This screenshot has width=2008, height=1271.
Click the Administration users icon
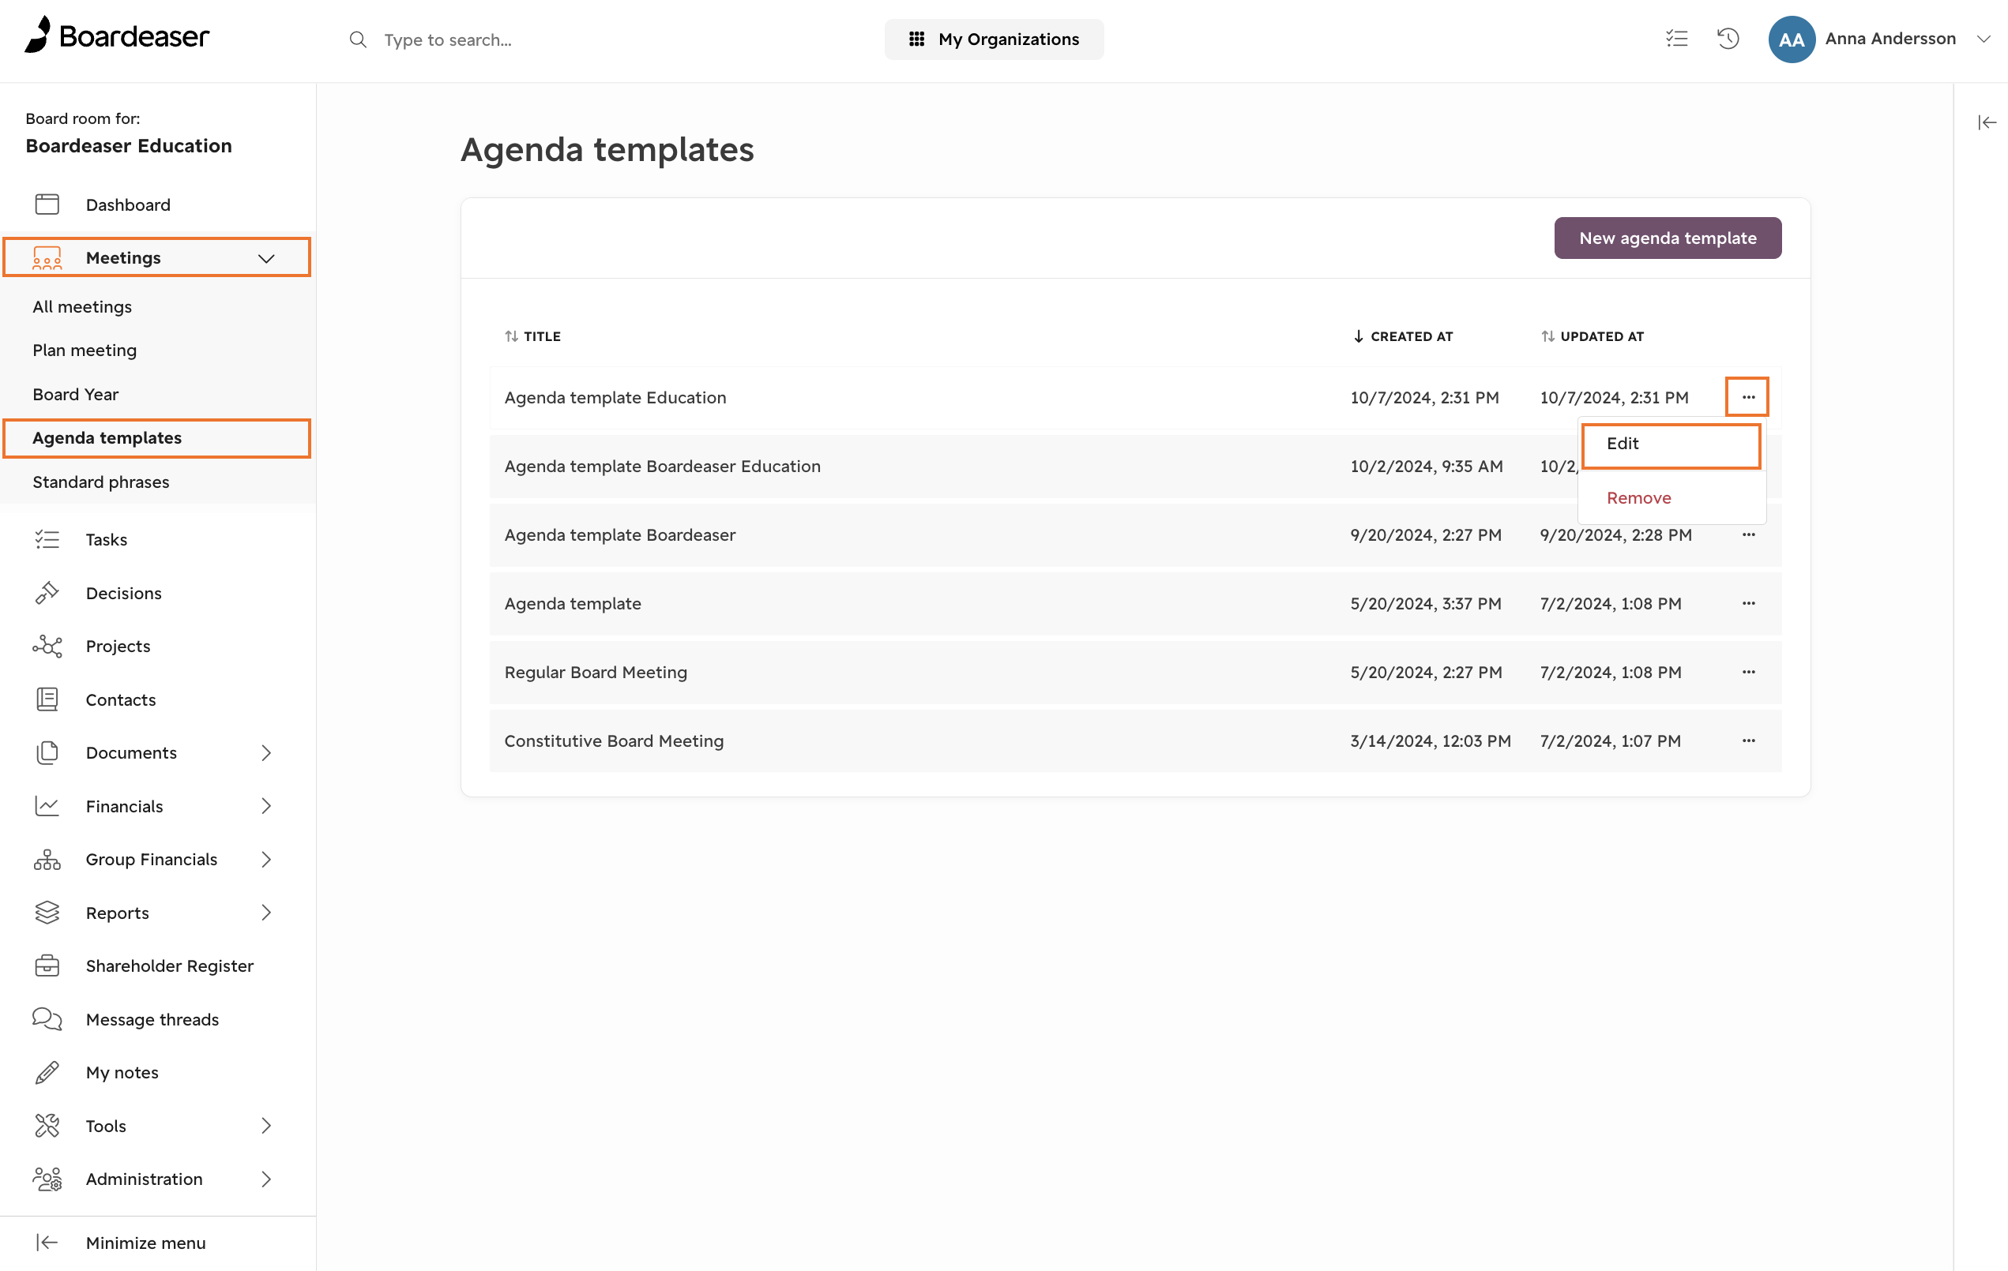click(x=47, y=1179)
